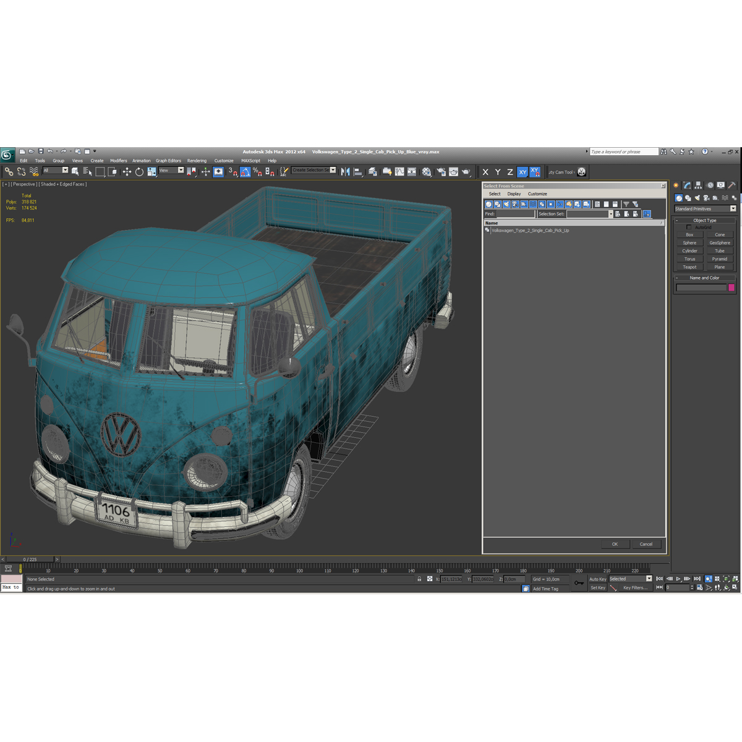This screenshot has height=742, width=742.
Task: Open the View reference coordinate system dropdown
Action: (x=171, y=170)
